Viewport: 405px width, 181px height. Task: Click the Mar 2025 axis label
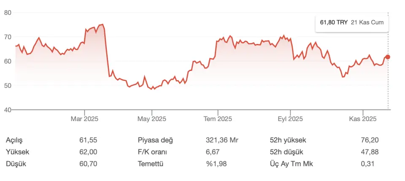[84, 119]
